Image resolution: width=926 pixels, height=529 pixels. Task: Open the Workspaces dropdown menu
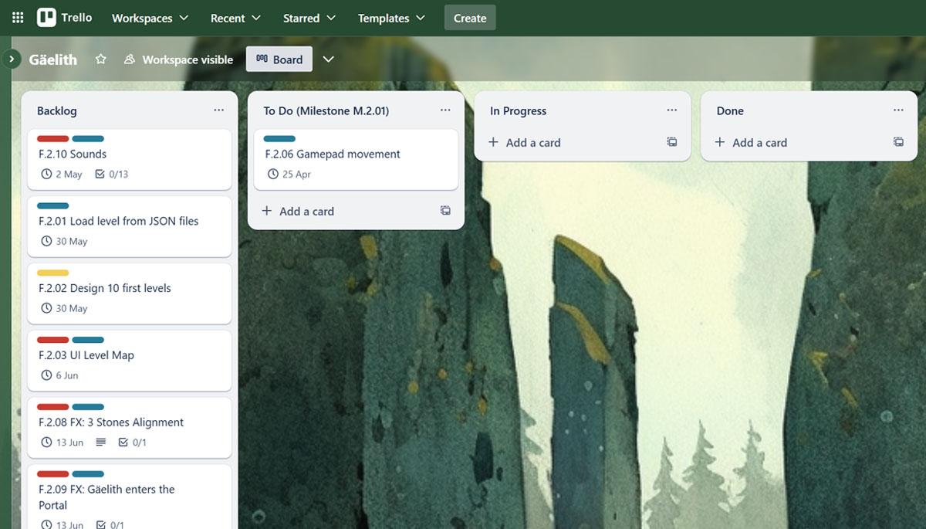[x=150, y=18]
